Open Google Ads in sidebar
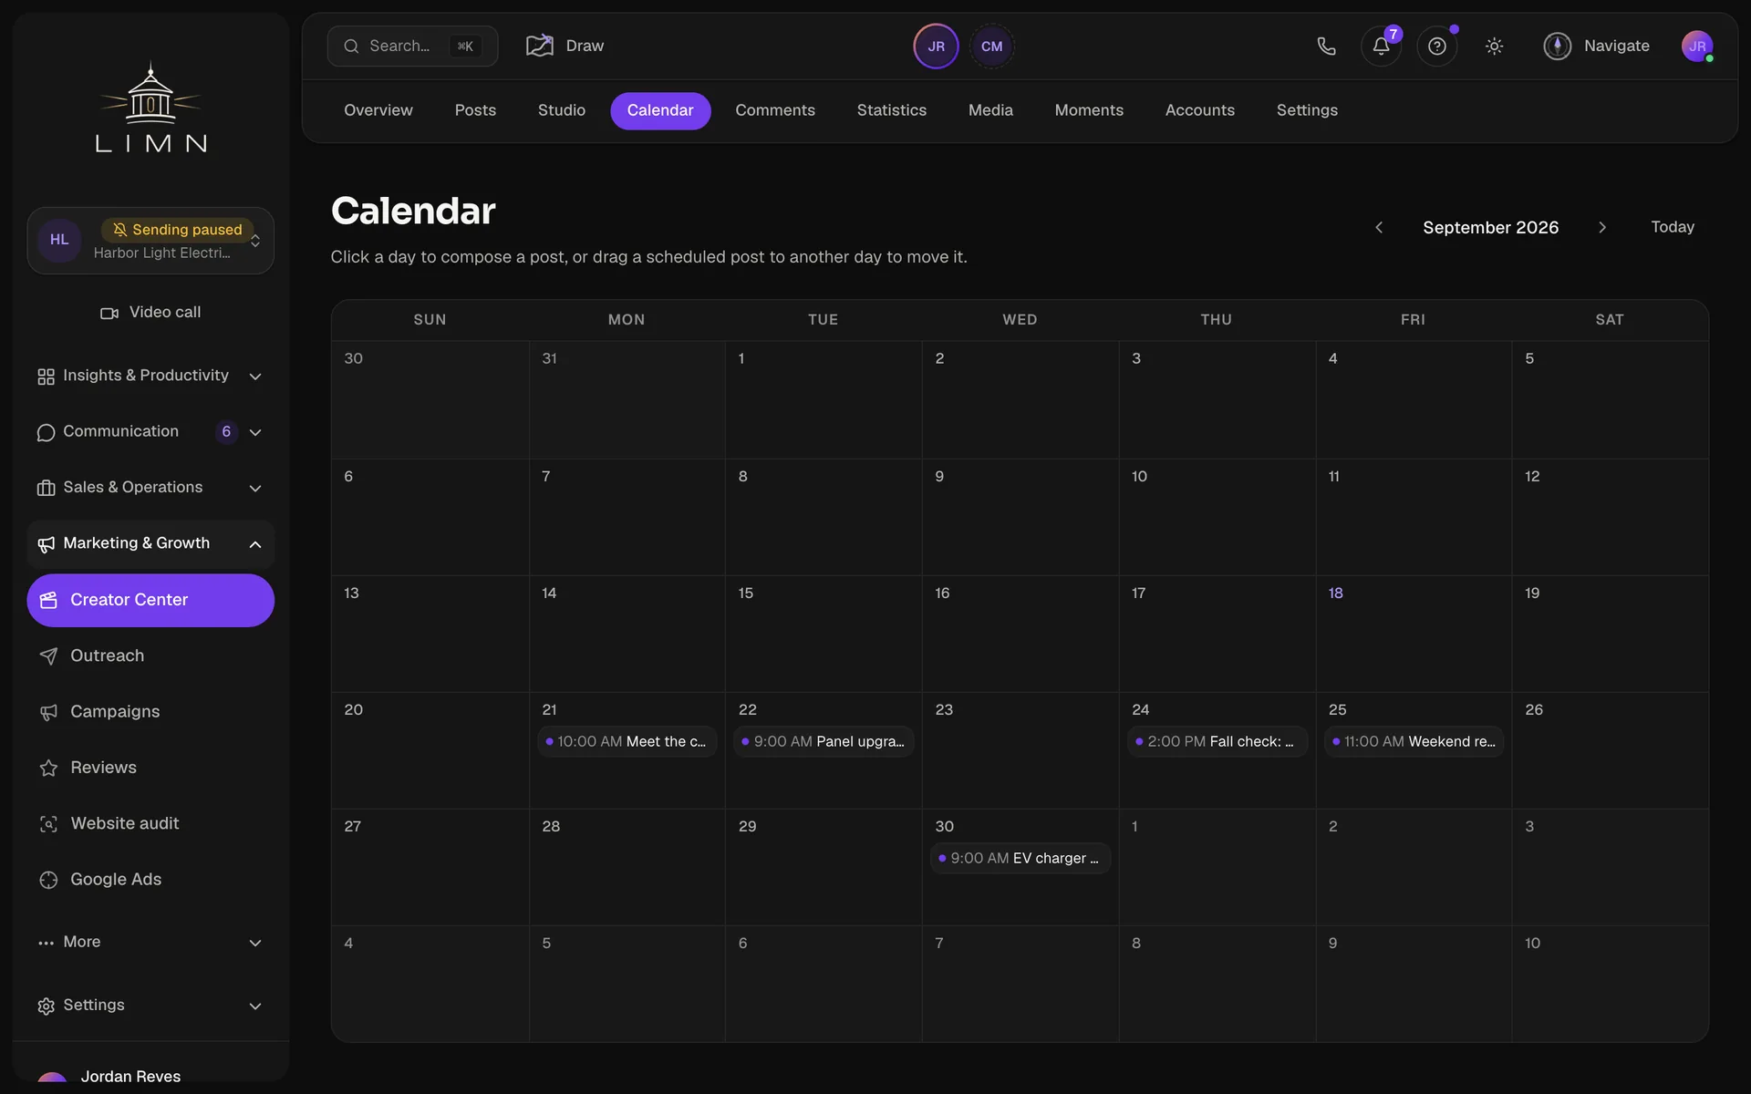Viewport: 1751px width, 1094px height. [x=150, y=880]
